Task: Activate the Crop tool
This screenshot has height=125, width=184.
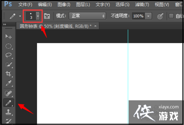Action: [x=9, y=74]
